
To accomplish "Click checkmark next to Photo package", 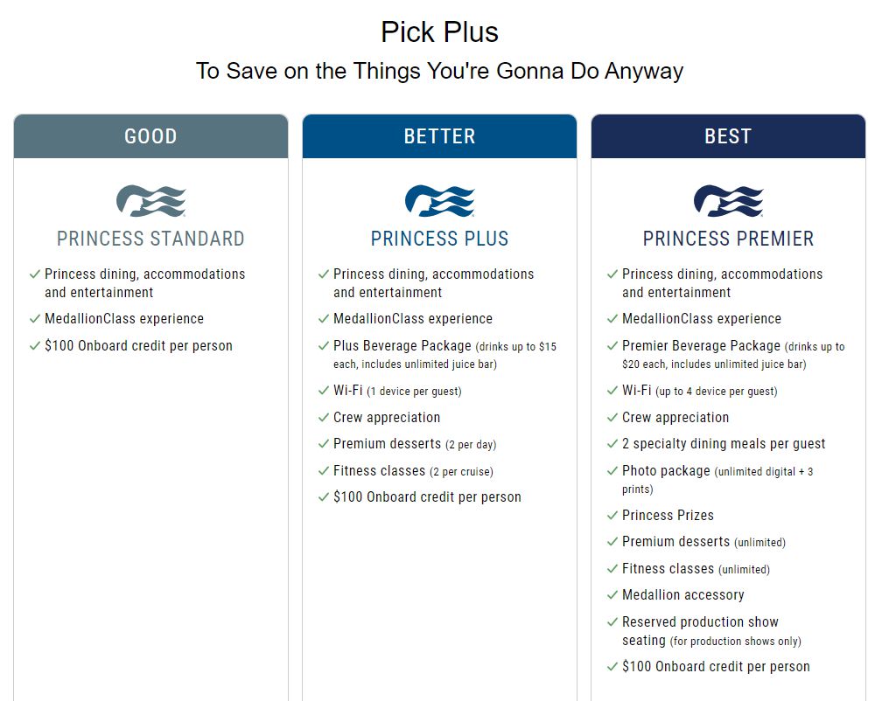I will (x=612, y=471).
